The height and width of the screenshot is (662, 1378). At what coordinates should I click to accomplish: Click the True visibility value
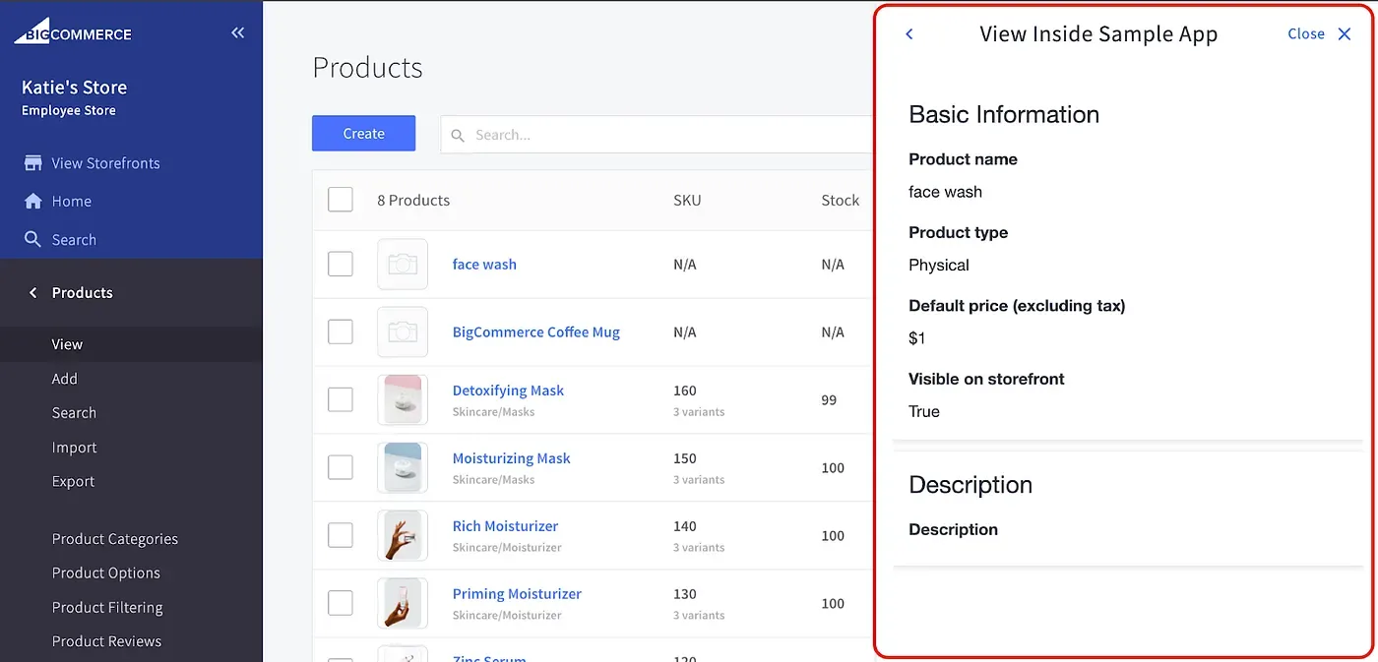[924, 412]
